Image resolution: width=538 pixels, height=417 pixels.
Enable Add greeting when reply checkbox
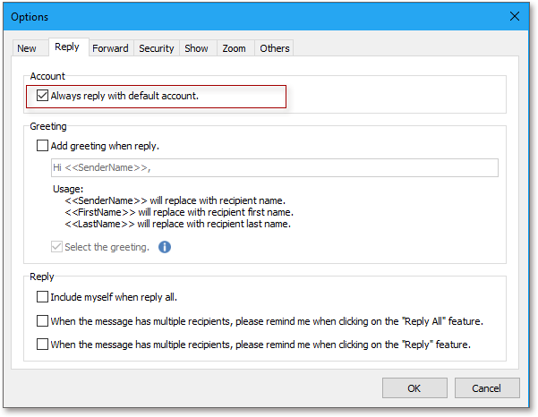[x=42, y=145]
